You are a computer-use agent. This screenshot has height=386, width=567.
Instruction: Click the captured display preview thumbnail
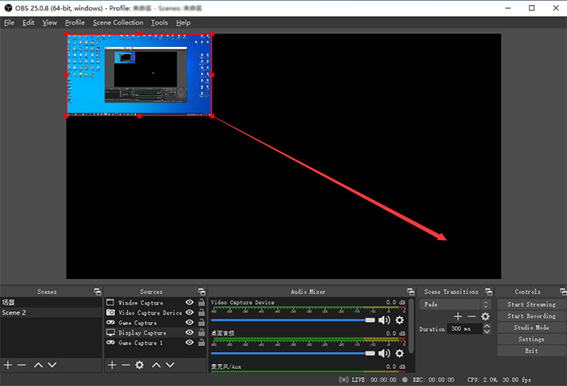(139, 75)
